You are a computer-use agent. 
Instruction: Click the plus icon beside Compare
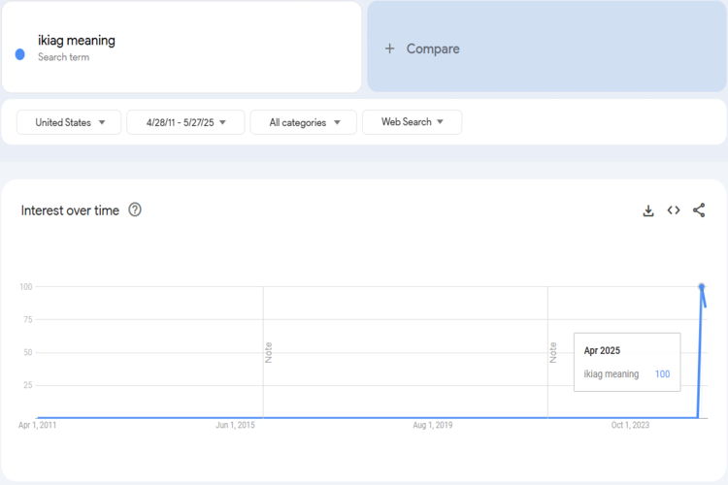[389, 48]
